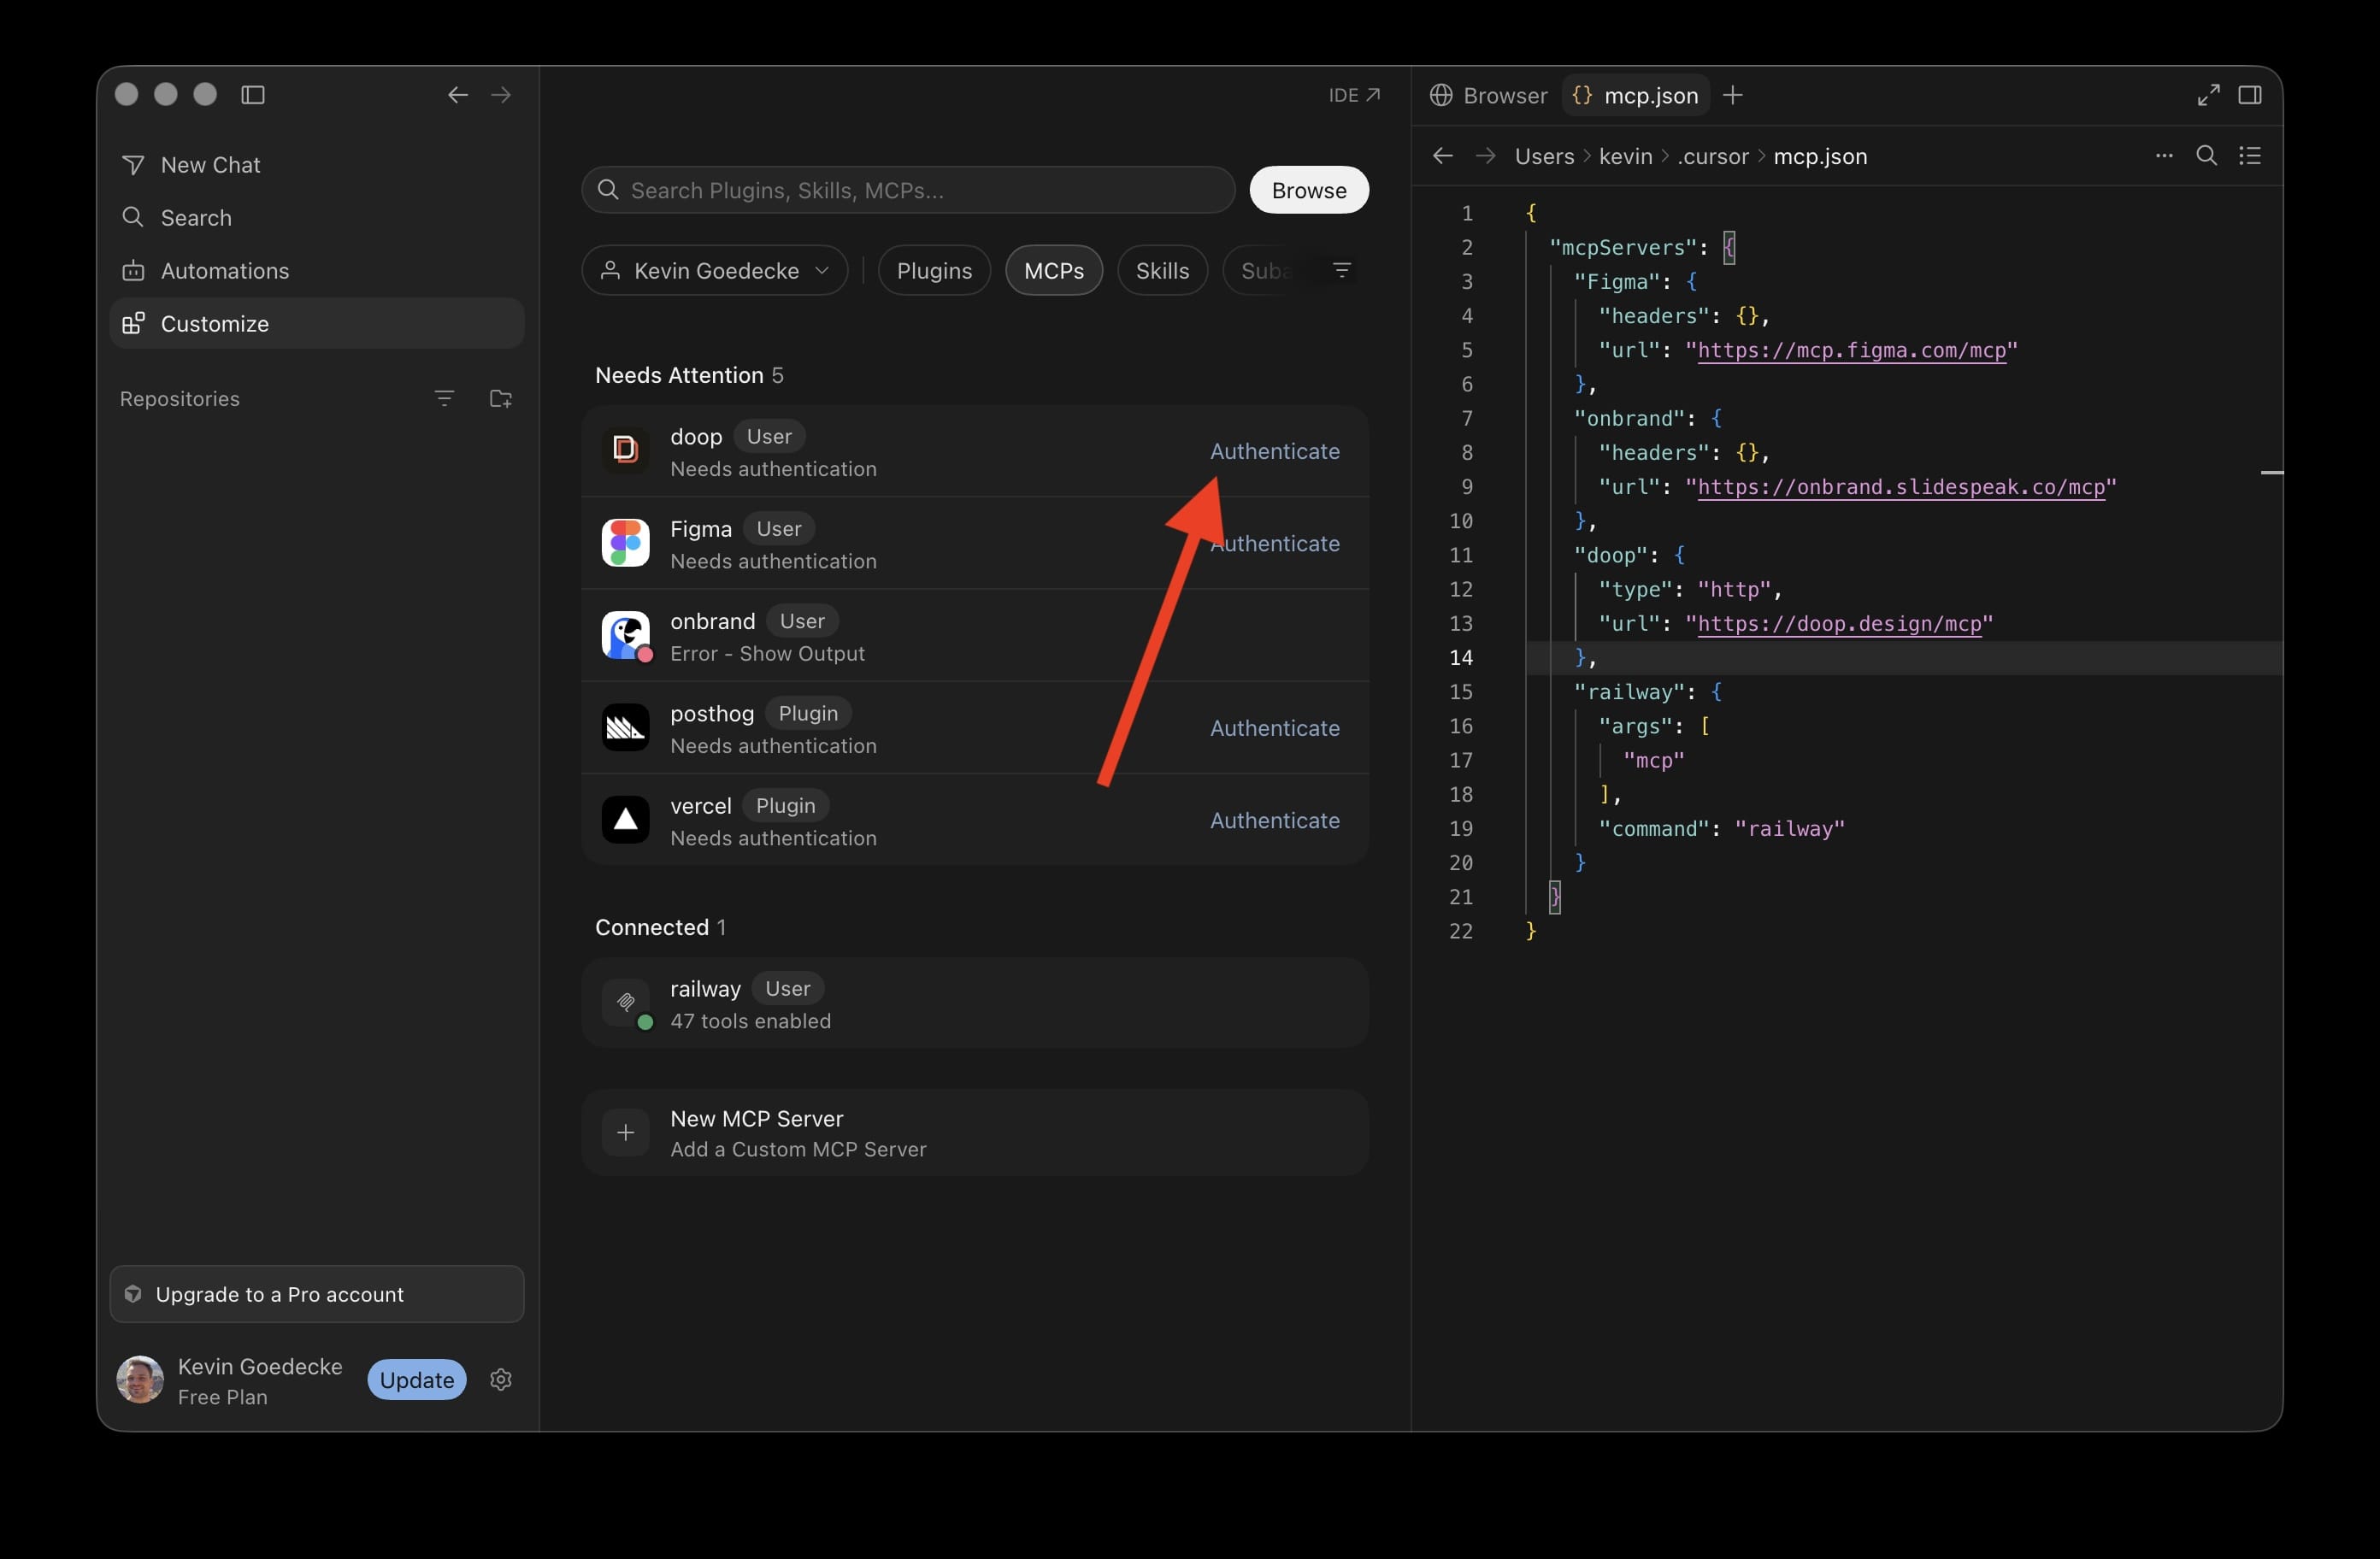Open find in file search icon
2380x1559 pixels.
tap(2206, 156)
